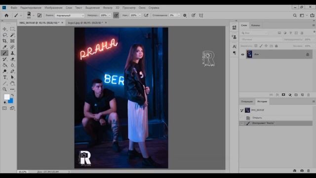This screenshot has width=316, height=178.
Task: Click the Share icon top right
Action: [x=312, y=15]
